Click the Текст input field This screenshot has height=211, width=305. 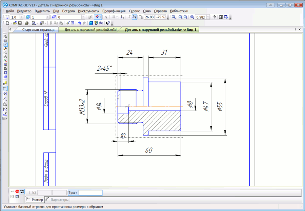[x=90, y=193]
